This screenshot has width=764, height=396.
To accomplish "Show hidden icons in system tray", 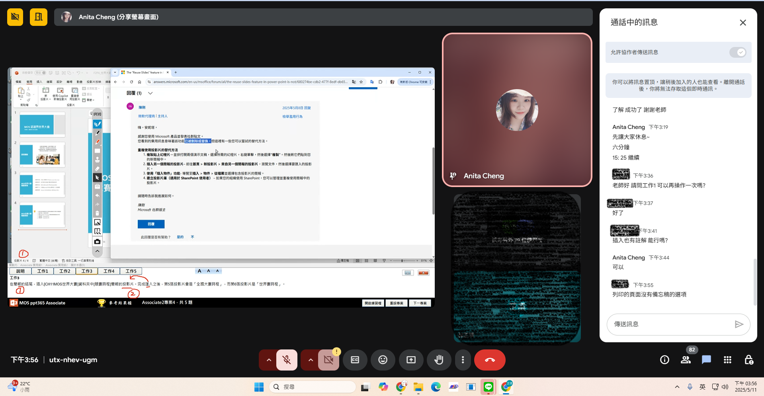I will coord(677,387).
